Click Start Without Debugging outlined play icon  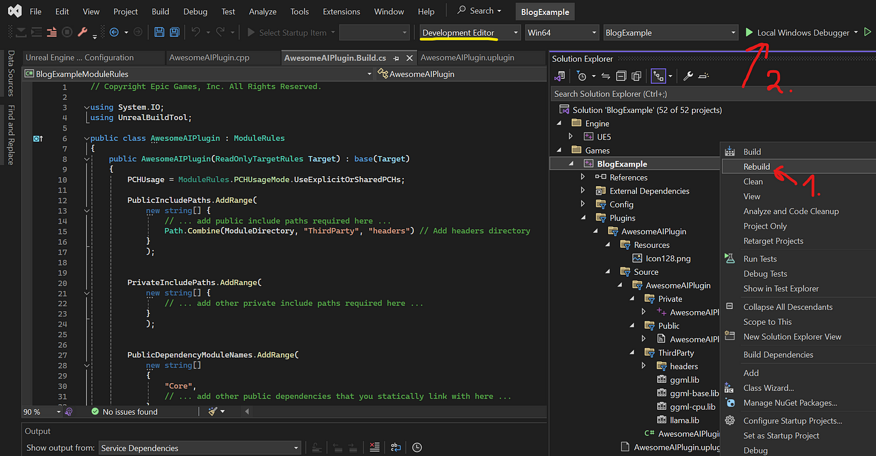(x=867, y=32)
